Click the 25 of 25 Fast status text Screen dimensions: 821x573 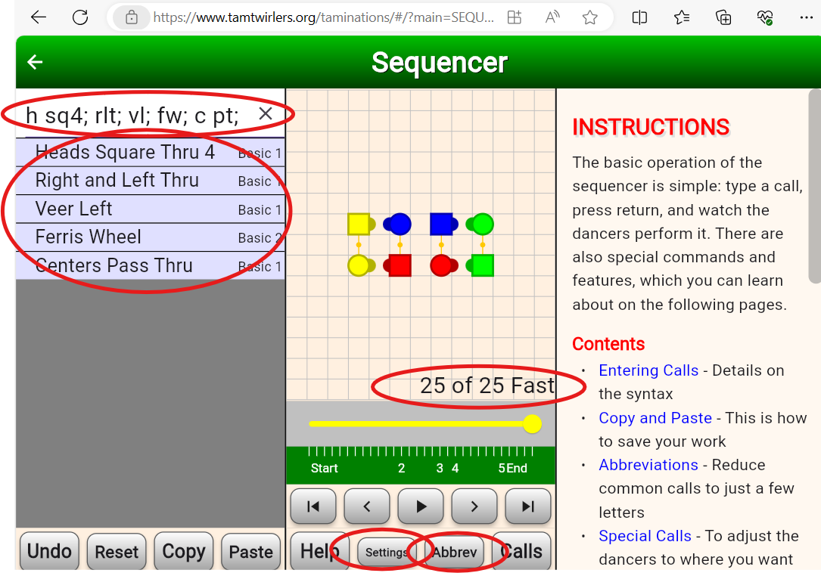[x=487, y=386]
